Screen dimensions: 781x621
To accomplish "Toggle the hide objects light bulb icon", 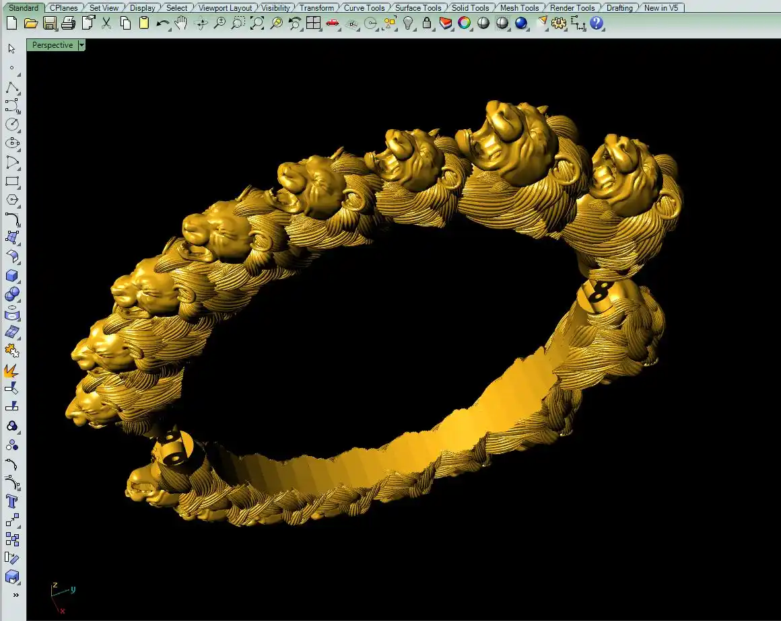I will pyautogui.click(x=408, y=24).
